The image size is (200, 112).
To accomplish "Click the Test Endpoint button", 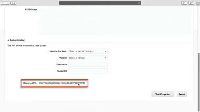I will point(162,94).
